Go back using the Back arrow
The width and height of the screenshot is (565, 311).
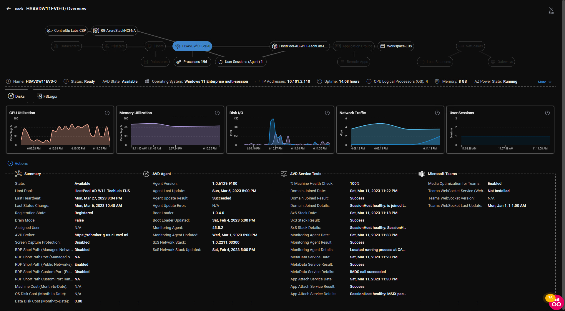point(9,9)
